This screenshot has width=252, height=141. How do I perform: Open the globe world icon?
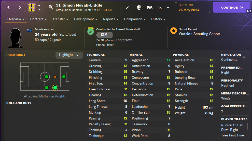pyautogui.click(x=139, y=8)
